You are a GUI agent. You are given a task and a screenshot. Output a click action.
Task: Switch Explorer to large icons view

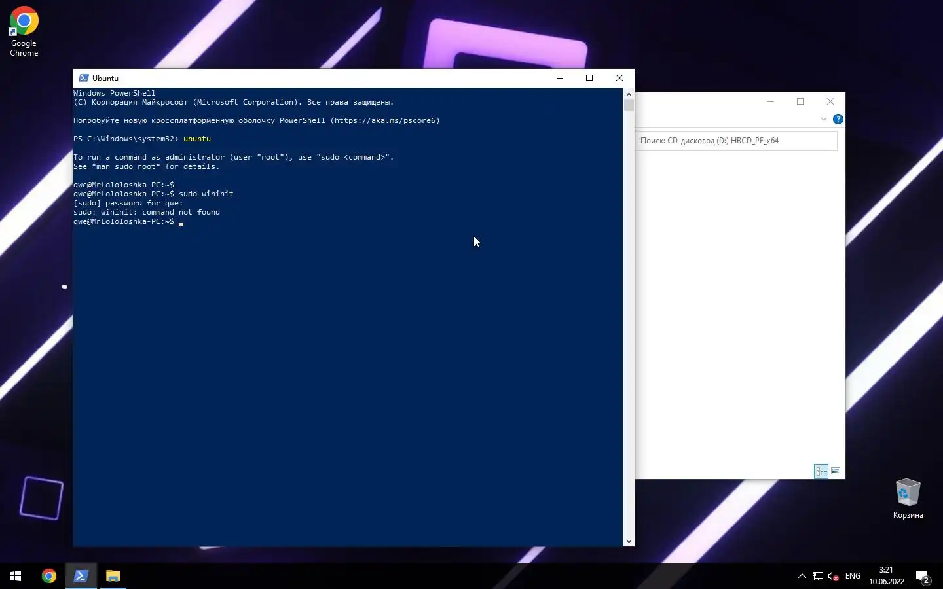tap(836, 471)
